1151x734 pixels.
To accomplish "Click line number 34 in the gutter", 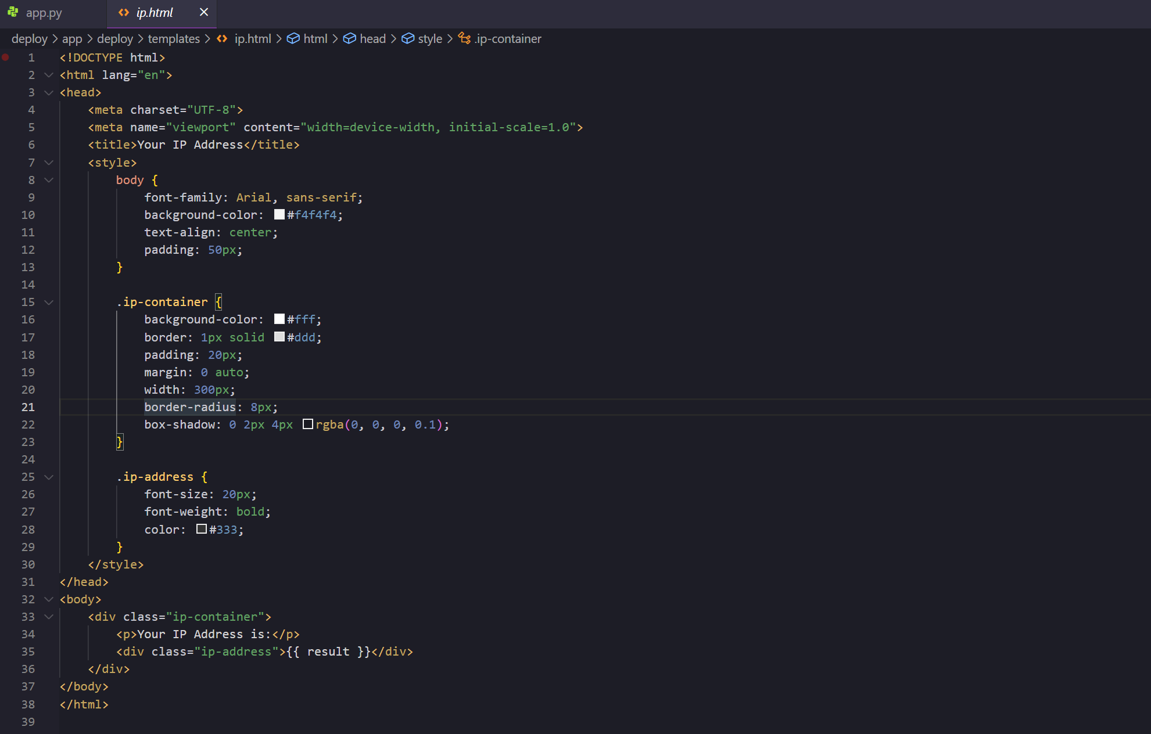I will (28, 634).
